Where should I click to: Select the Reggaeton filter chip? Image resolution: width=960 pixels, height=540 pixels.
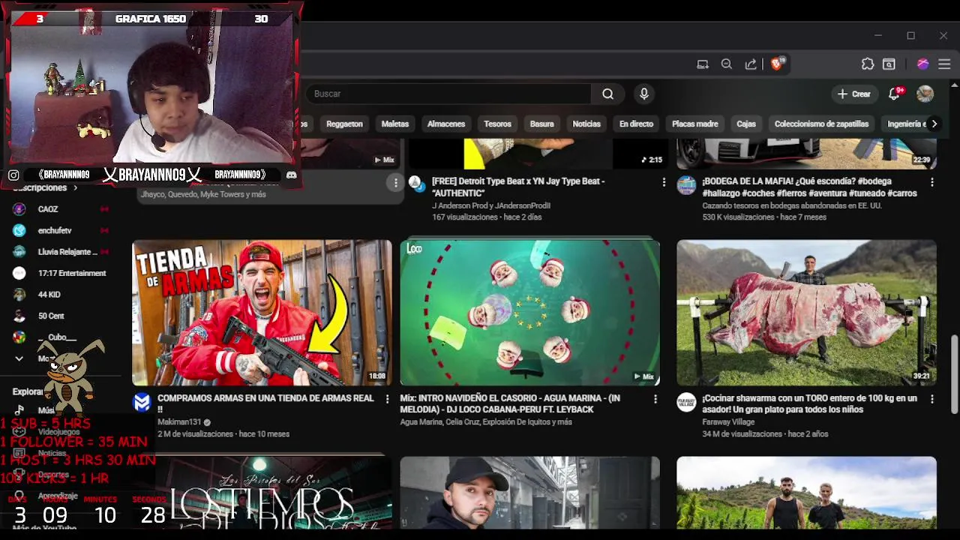coord(345,124)
